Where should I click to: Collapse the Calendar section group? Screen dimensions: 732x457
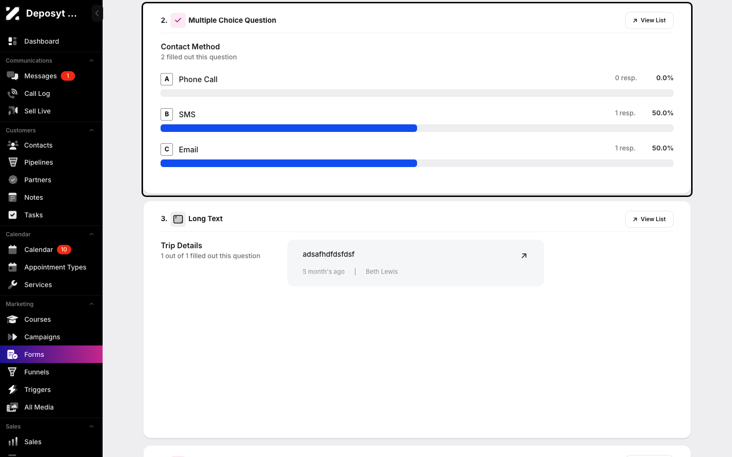click(92, 234)
